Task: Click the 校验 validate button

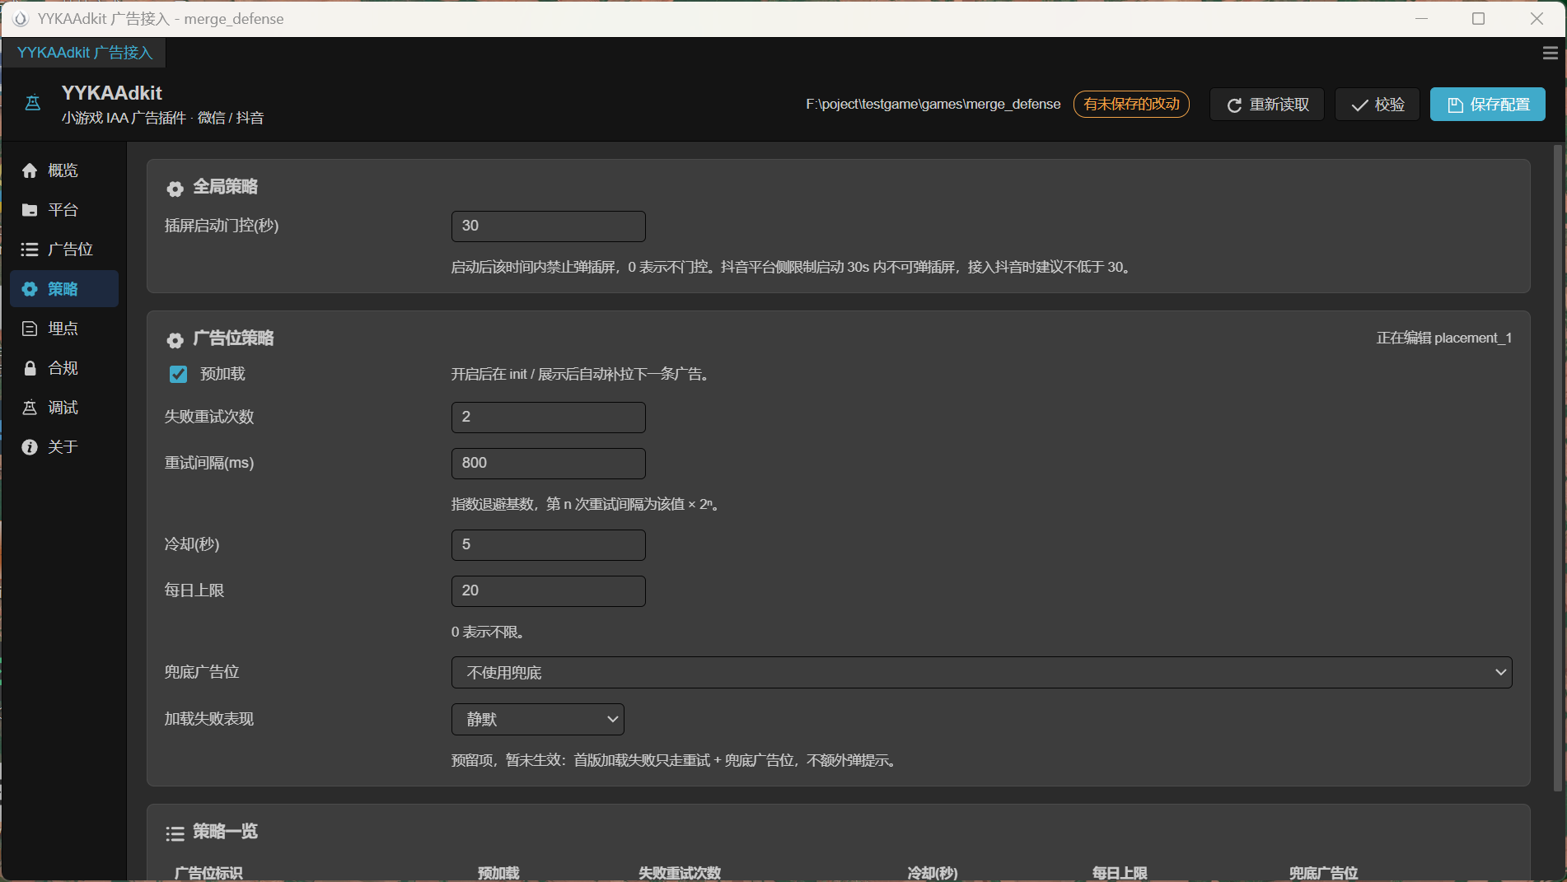Action: click(x=1378, y=105)
